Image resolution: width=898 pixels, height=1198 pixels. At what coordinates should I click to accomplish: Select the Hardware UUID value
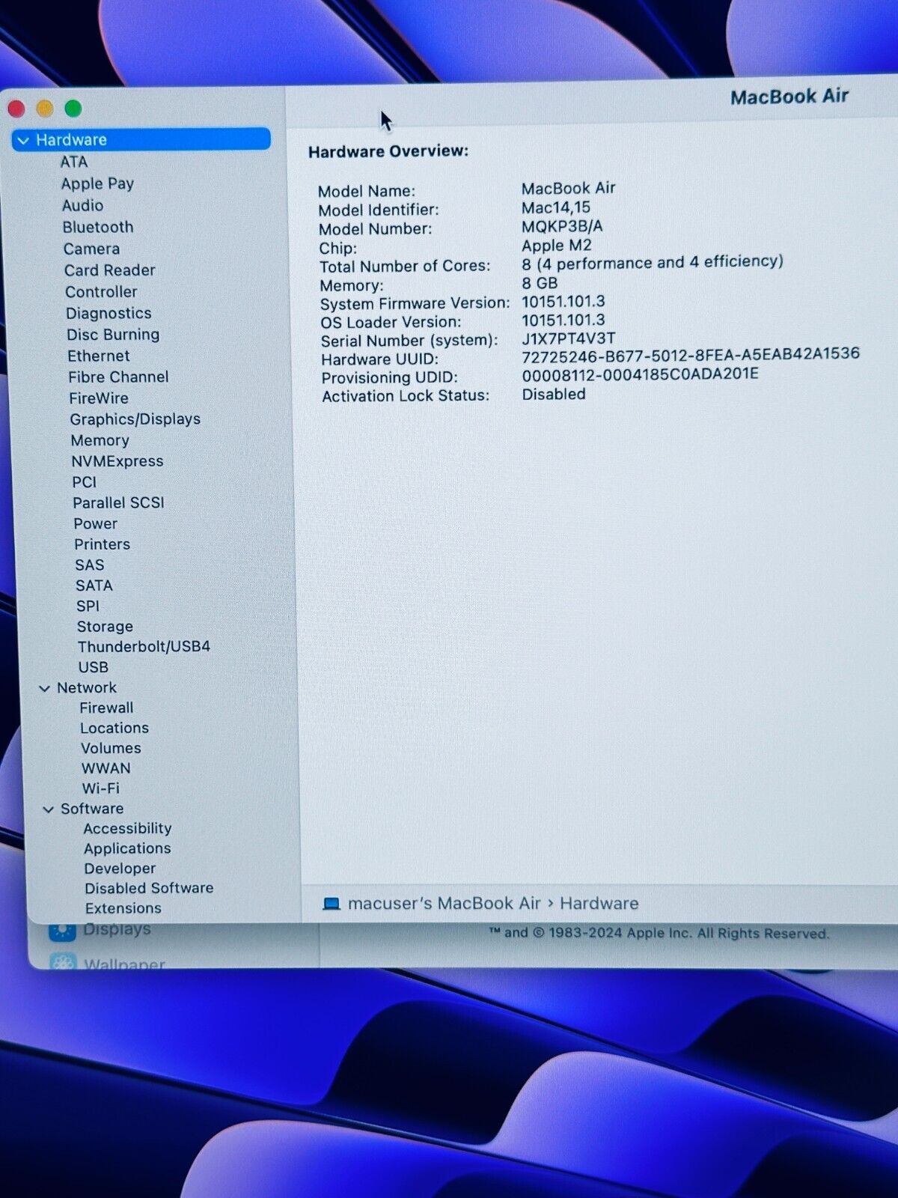(691, 354)
